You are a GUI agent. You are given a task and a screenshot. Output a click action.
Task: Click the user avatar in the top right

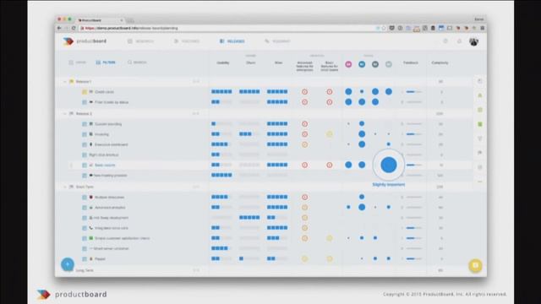pyautogui.click(x=473, y=41)
